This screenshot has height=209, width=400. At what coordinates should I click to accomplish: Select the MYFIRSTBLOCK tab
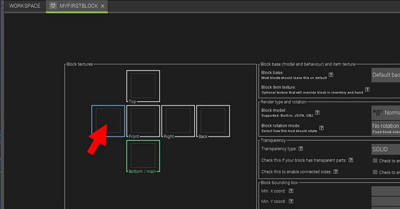coord(77,6)
